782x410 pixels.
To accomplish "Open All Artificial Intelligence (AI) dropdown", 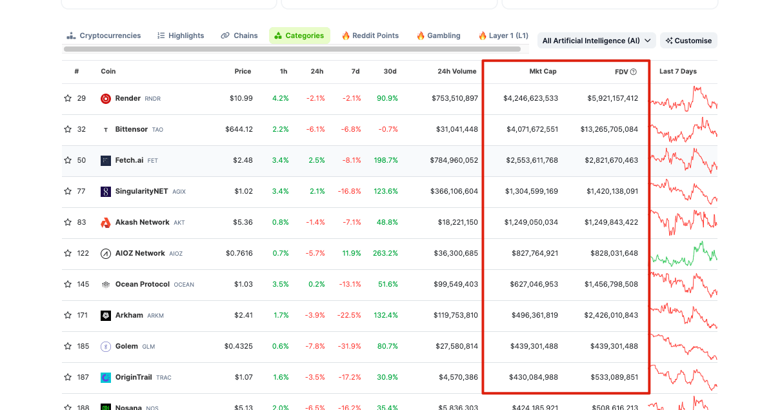I will tap(597, 41).
